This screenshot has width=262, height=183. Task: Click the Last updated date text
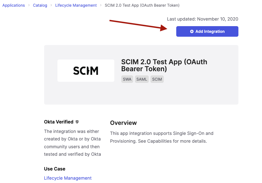point(202,19)
